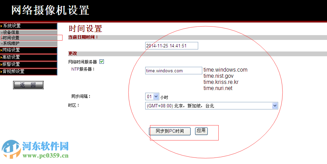This screenshot has height=164, width=327.
Task: Click the NTP服务器 input field
Action: tap(174, 71)
